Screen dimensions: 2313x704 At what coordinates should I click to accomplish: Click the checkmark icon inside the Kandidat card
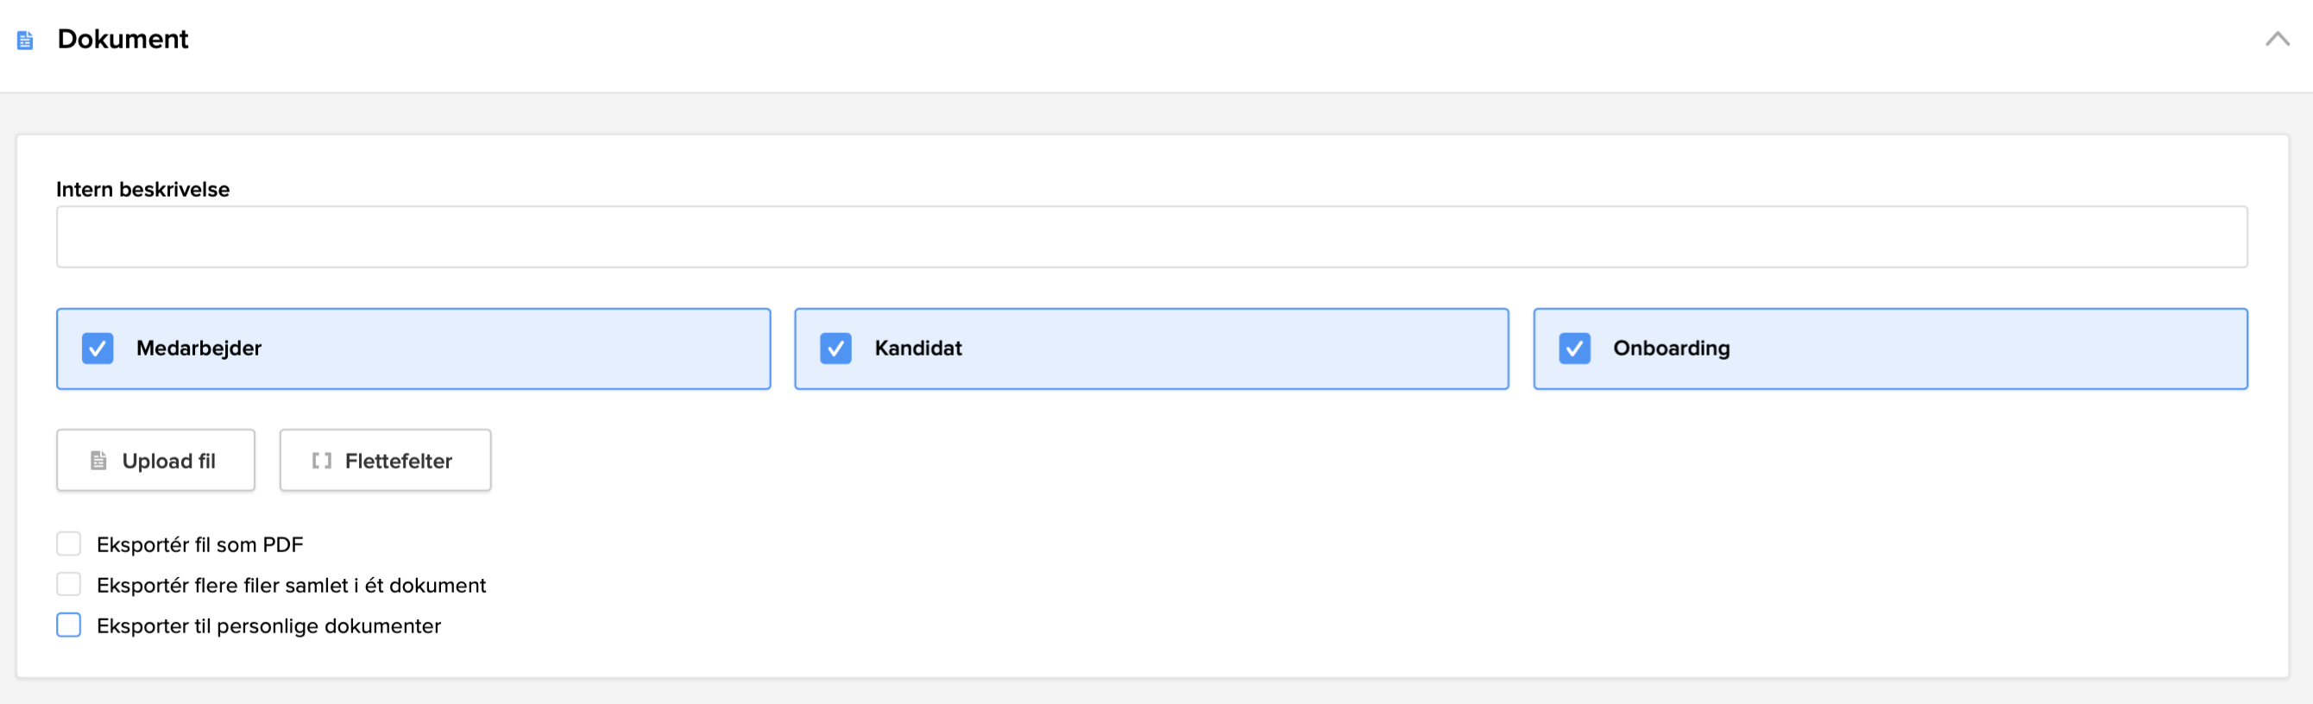[836, 349]
